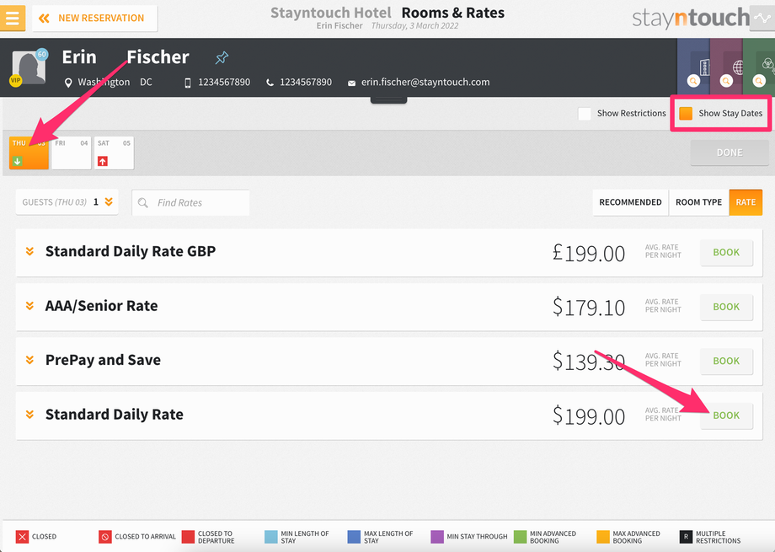The height and width of the screenshot is (552, 775).
Task: Click the Min Advanced Booking green swatch
Action: coord(520,537)
